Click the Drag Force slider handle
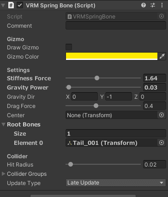The width and height of the screenshot is (168, 197). coord(96,106)
